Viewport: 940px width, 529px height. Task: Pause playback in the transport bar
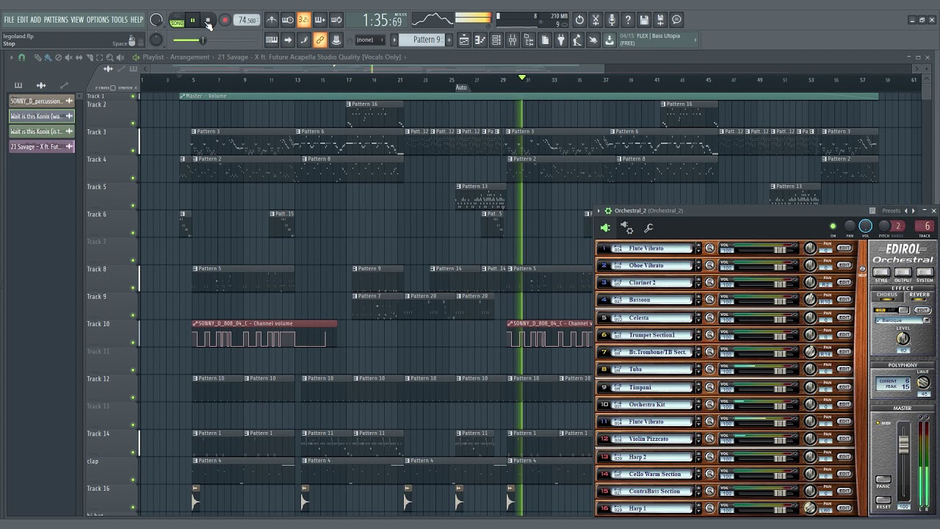pos(192,21)
